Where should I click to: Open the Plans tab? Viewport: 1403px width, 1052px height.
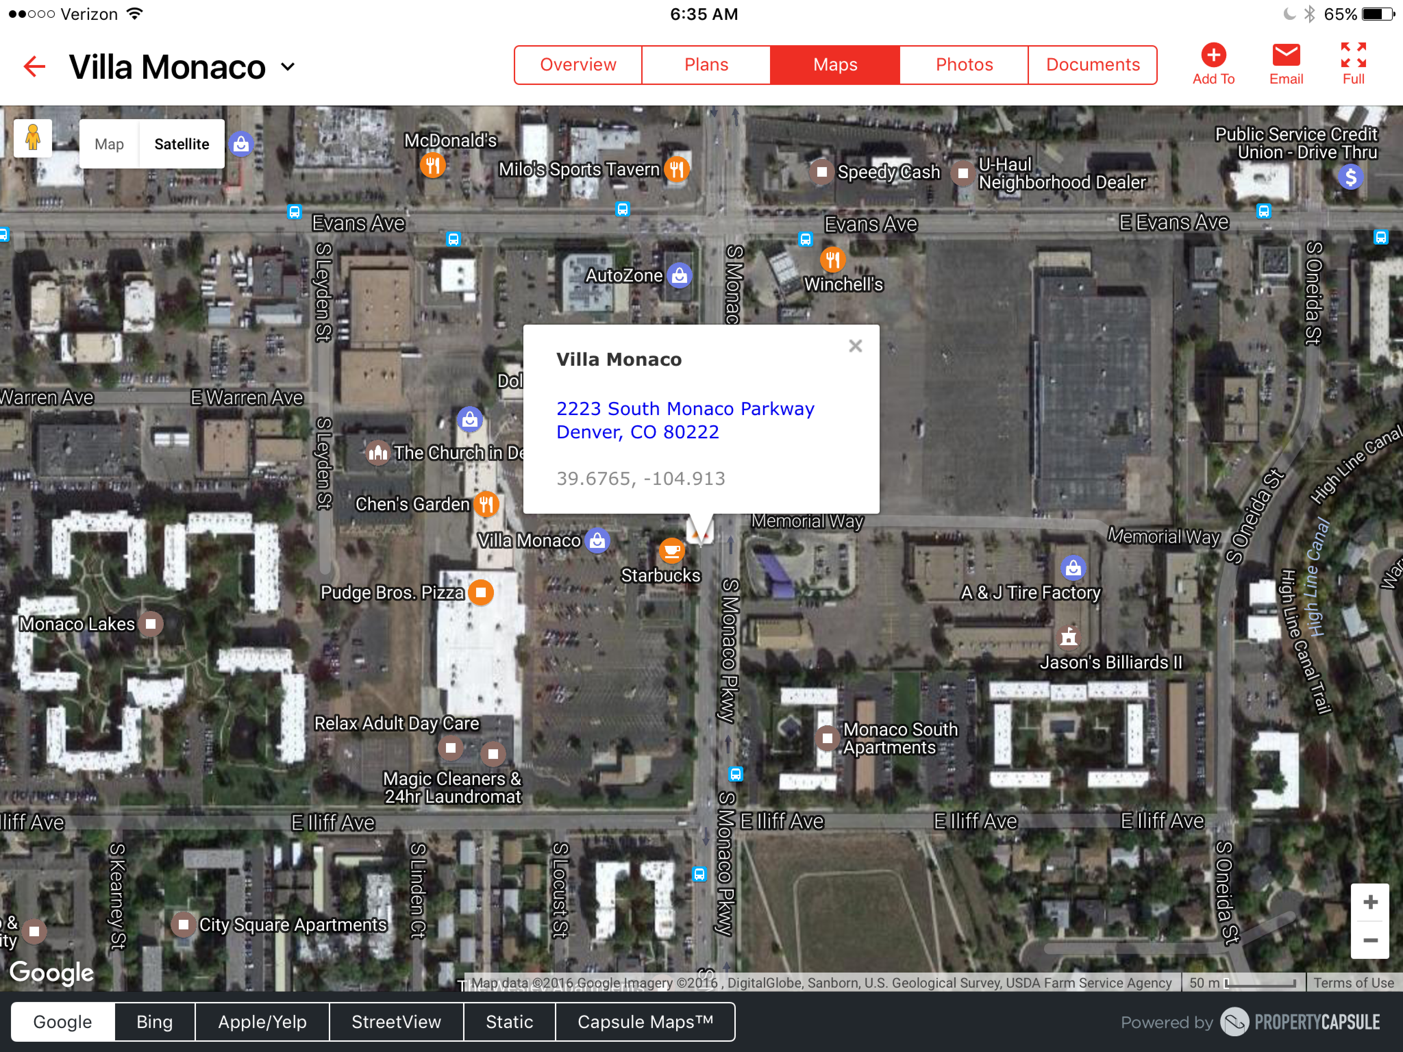(x=706, y=65)
